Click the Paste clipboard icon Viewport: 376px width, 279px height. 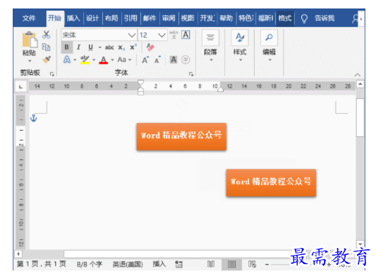point(30,40)
